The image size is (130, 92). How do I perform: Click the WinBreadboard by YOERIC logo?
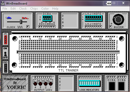(15, 83)
